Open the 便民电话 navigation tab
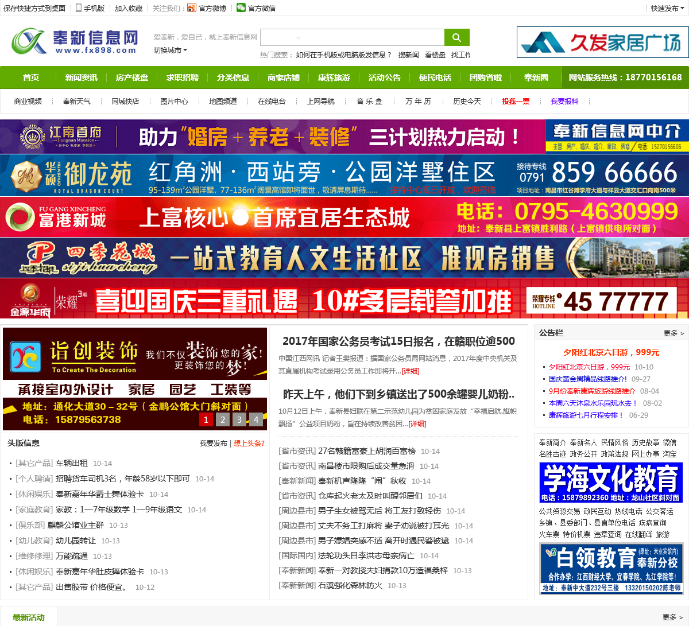 point(435,77)
